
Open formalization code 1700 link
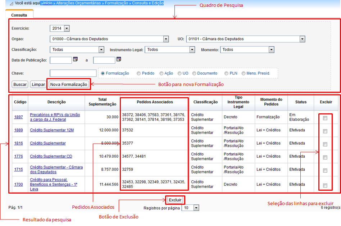[x=18, y=184]
